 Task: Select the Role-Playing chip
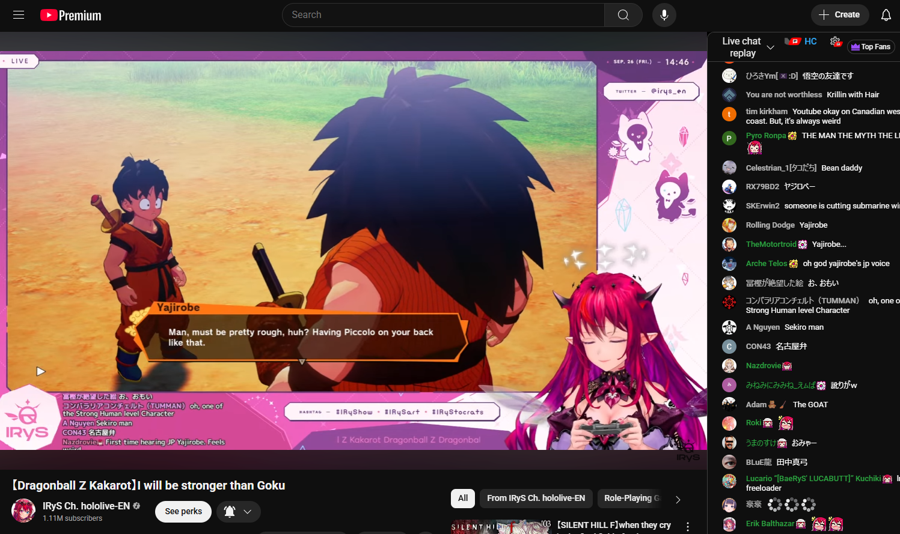(x=631, y=499)
